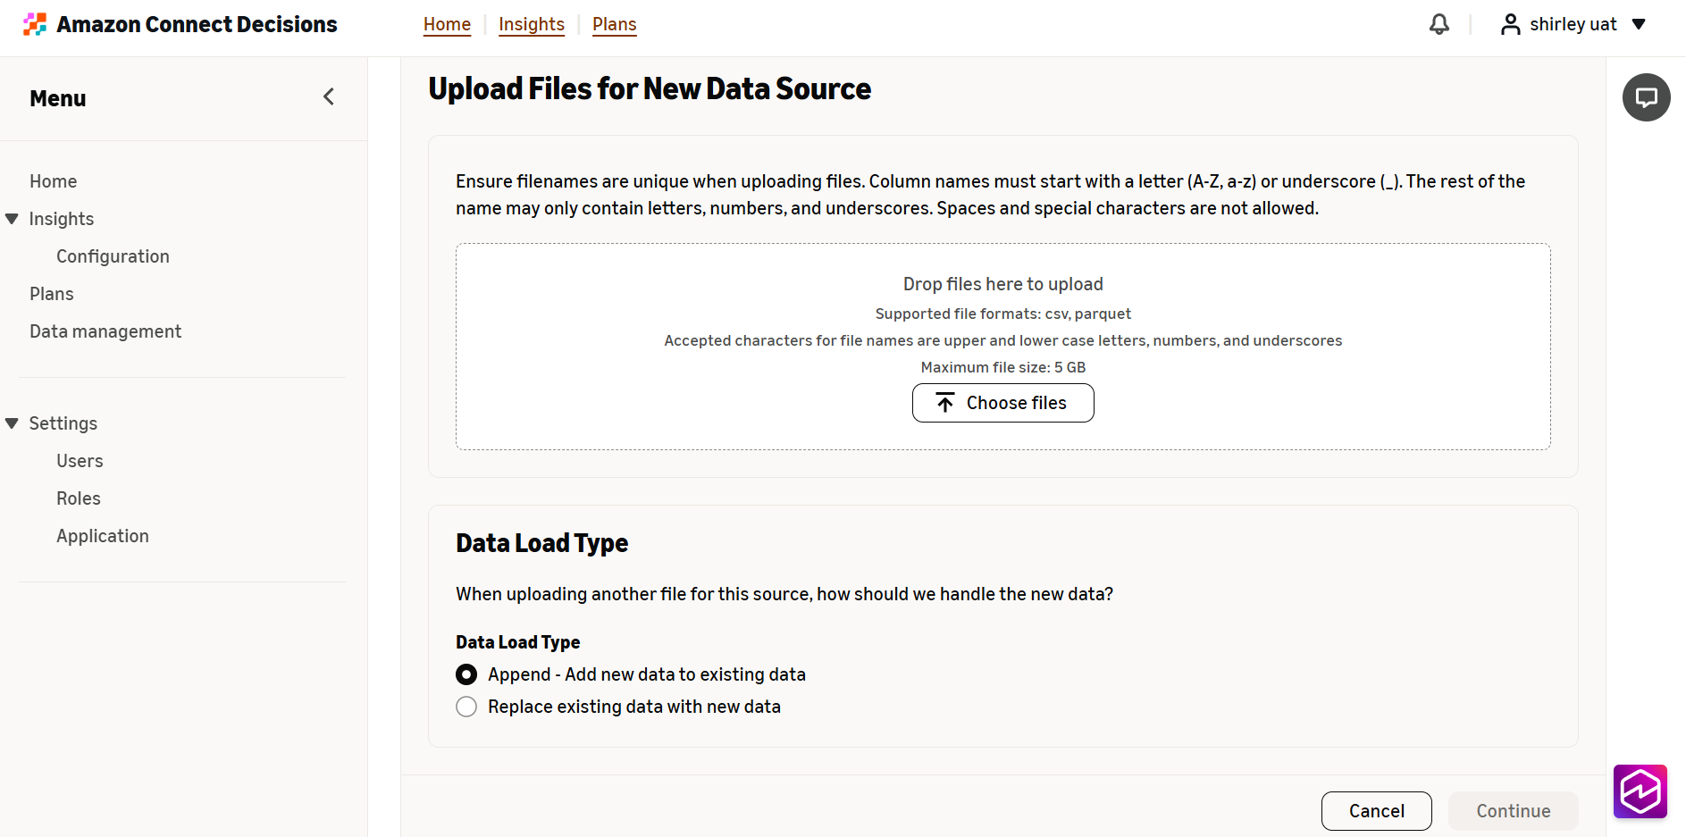Open the Roles settings page
This screenshot has height=837, width=1686.
pos(79,498)
